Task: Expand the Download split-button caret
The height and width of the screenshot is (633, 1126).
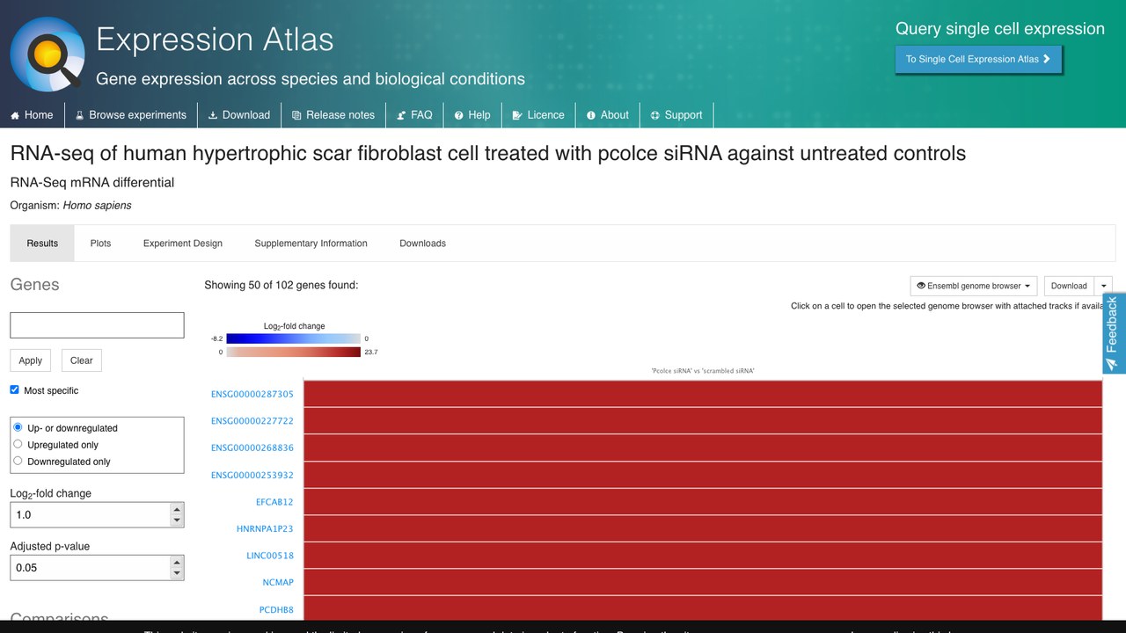Action: point(1104,286)
